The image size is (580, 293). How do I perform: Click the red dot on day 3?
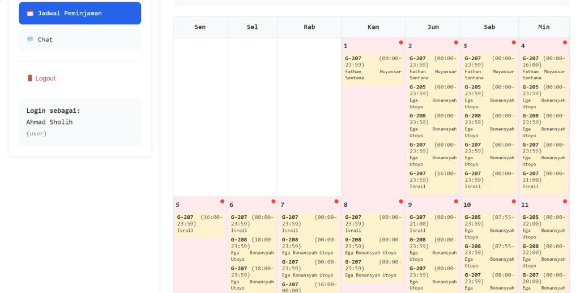514,43
